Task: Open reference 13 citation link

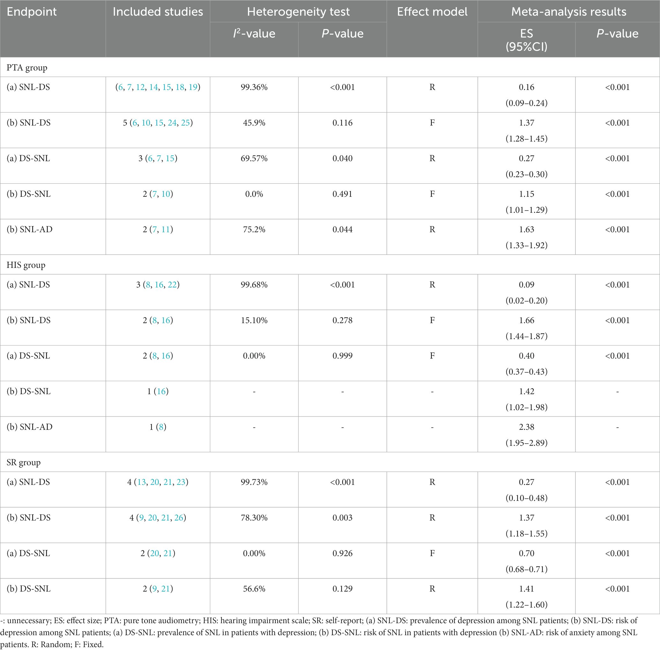Action: (x=142, y=482)
